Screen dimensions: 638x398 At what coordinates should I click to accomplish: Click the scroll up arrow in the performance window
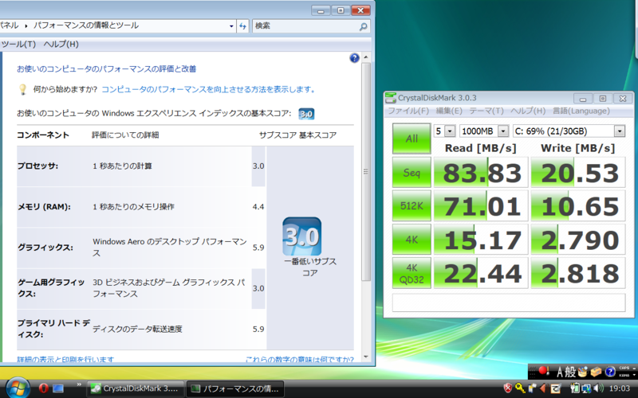point(366,57)
